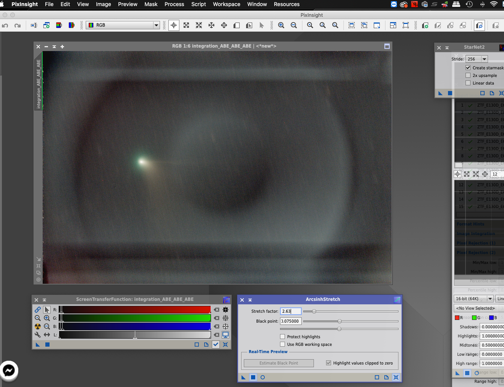The image size is (504, 387).
Task: Reset the red channel in ScreenTransferFunction
Action: [x=216, y=310]
